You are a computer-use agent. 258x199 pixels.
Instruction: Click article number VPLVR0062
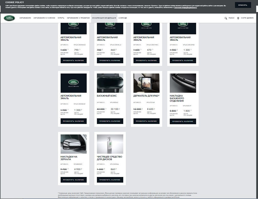pos(114,102)
